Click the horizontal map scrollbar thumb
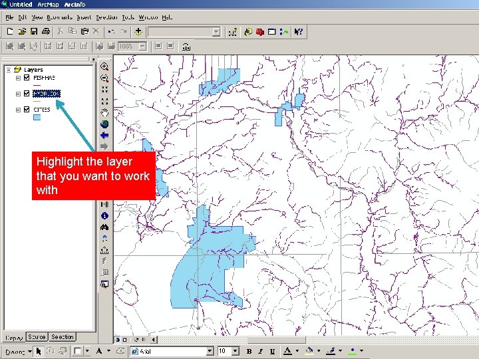 pyautogui.click(x=277, y=340)
